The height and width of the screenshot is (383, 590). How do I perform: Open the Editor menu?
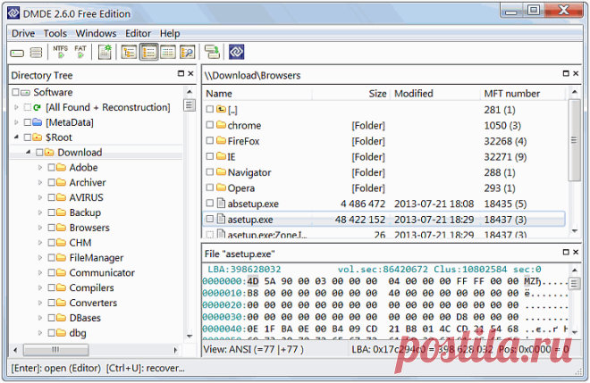138,33
